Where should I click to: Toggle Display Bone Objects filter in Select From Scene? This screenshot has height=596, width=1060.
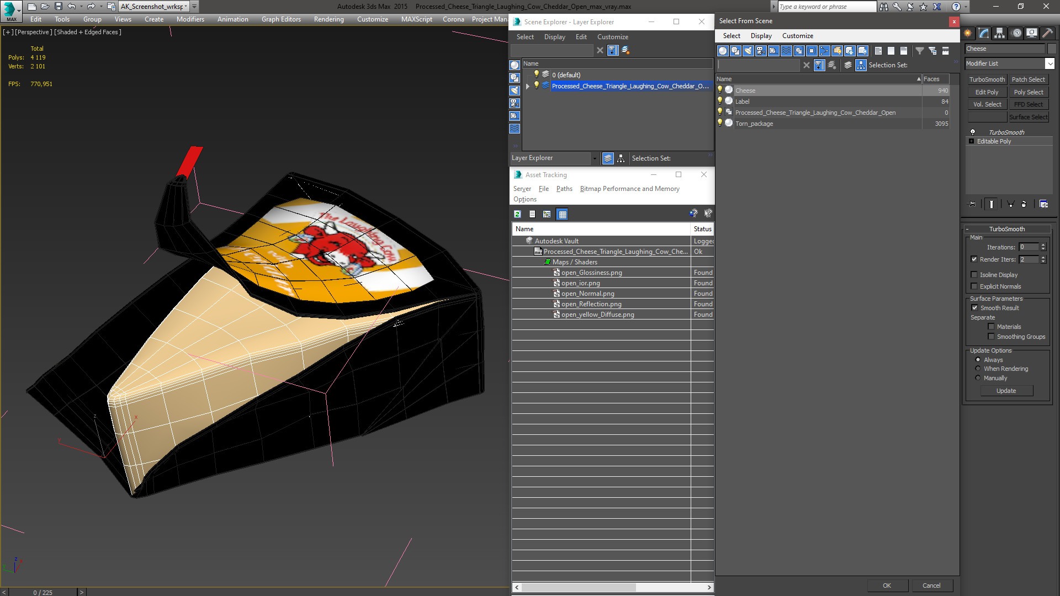click(x=824, y=51)
